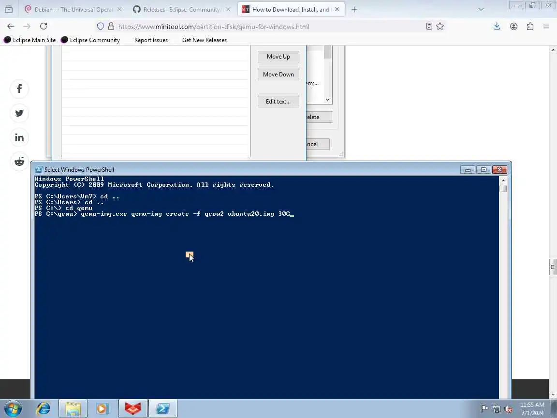Open Action Center flag icon
This screenshot has width=557, height=418.
[484, 408]
